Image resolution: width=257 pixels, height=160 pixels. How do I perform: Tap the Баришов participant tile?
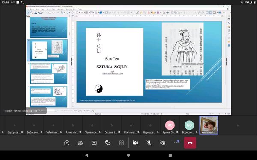(x=150, y=125)
